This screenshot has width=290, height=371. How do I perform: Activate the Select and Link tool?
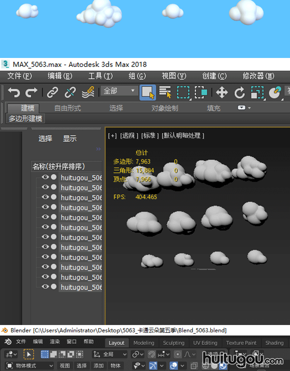52,92
